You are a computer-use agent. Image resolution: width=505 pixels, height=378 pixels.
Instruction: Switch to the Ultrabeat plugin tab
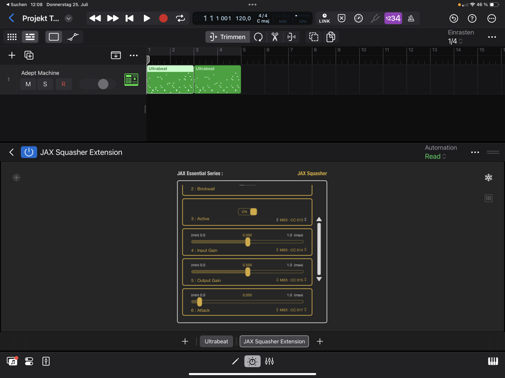pyautogui.click(x=216, y=341)
